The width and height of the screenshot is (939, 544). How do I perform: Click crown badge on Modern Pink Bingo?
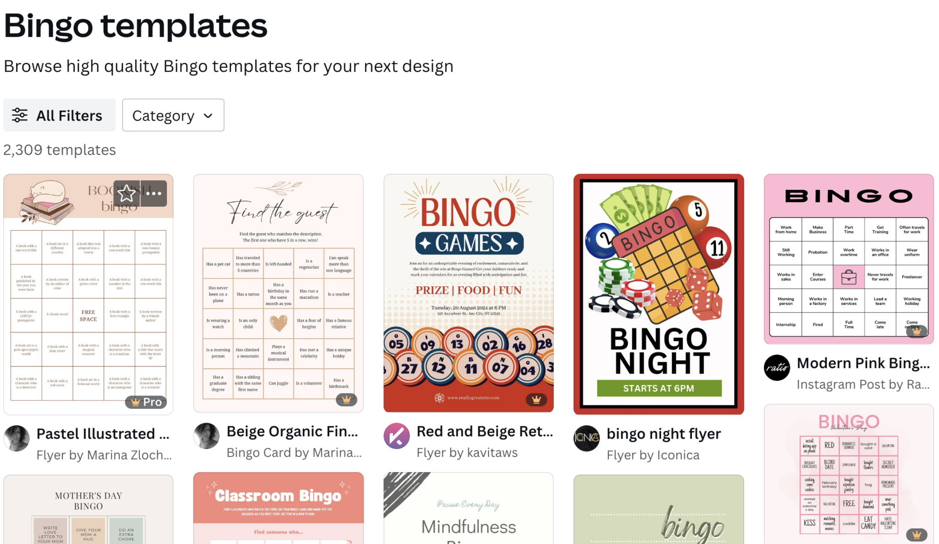917,331
